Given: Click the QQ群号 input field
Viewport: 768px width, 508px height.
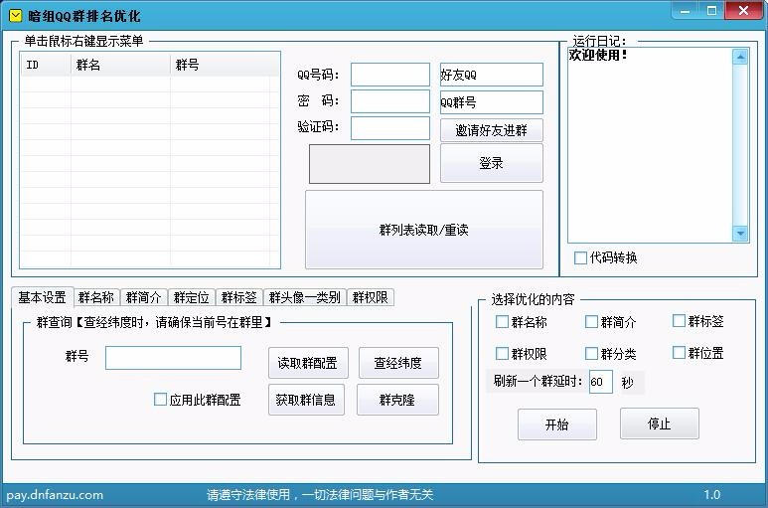Looking at the screenshot, I should click(492, 101).
